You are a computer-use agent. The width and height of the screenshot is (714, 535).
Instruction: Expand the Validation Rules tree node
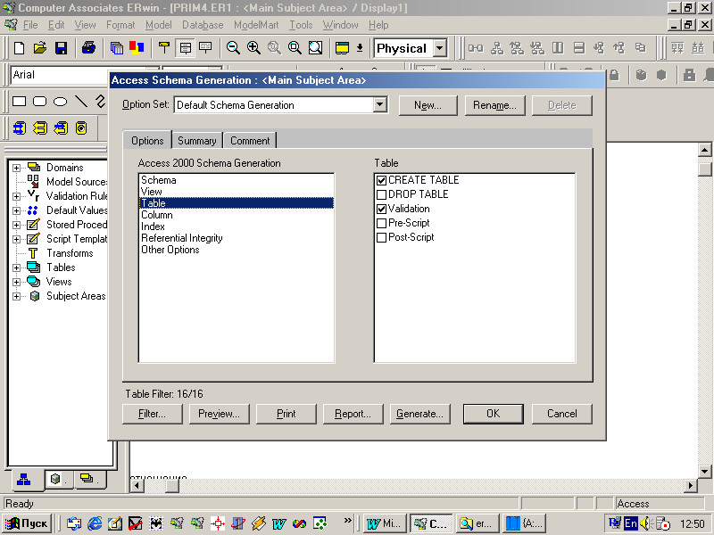tap(16, 196)
